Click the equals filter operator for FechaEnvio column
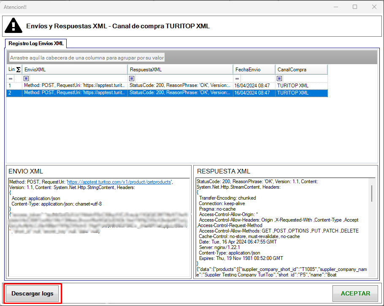Screen dimensions: 384x306 [237, 79]
